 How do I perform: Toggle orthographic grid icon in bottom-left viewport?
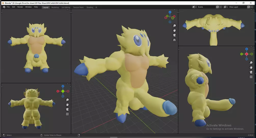point(68,114)
